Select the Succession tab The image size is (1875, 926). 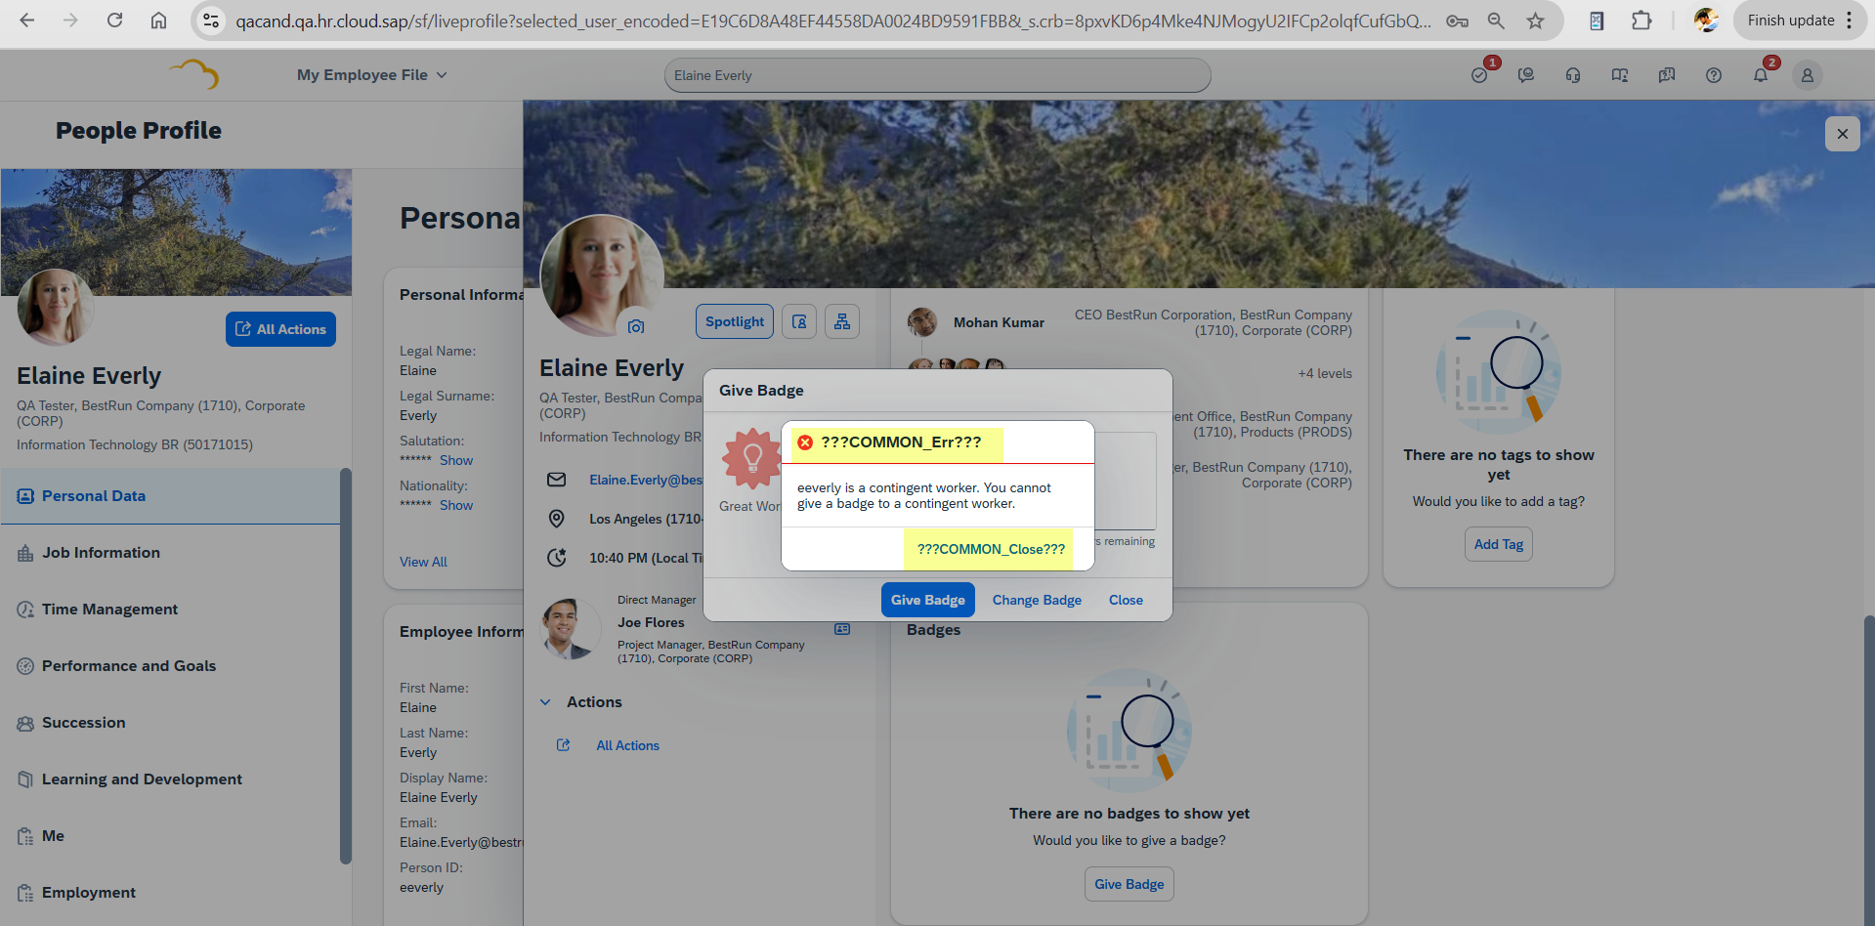point(170,723)
